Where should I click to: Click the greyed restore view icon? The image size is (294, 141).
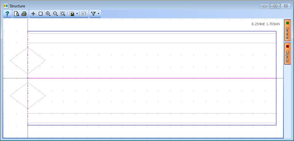(x=84, y=14)
